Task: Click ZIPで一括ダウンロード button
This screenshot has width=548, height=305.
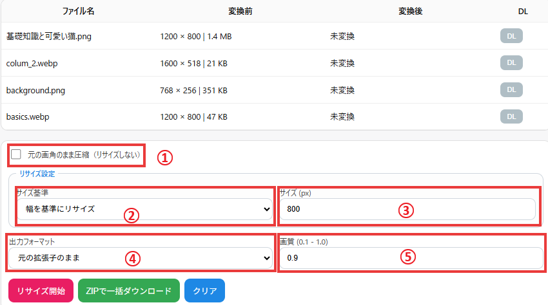Action: tap(128, 291)
